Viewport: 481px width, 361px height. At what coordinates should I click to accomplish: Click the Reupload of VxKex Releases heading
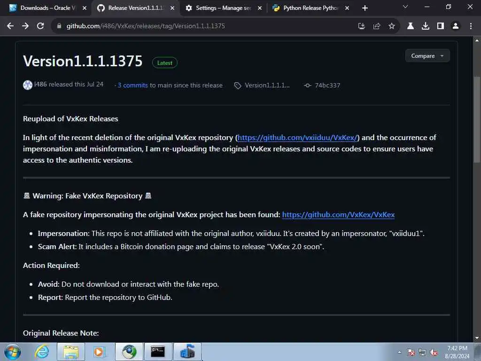tap(70, 119)
